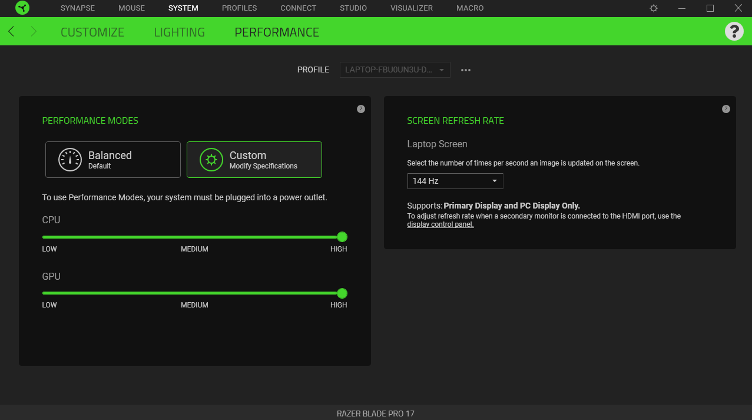Select Balanced performance mode
Image resolution: width=752 pixels, height=420 pixels.
coord(113,160)
